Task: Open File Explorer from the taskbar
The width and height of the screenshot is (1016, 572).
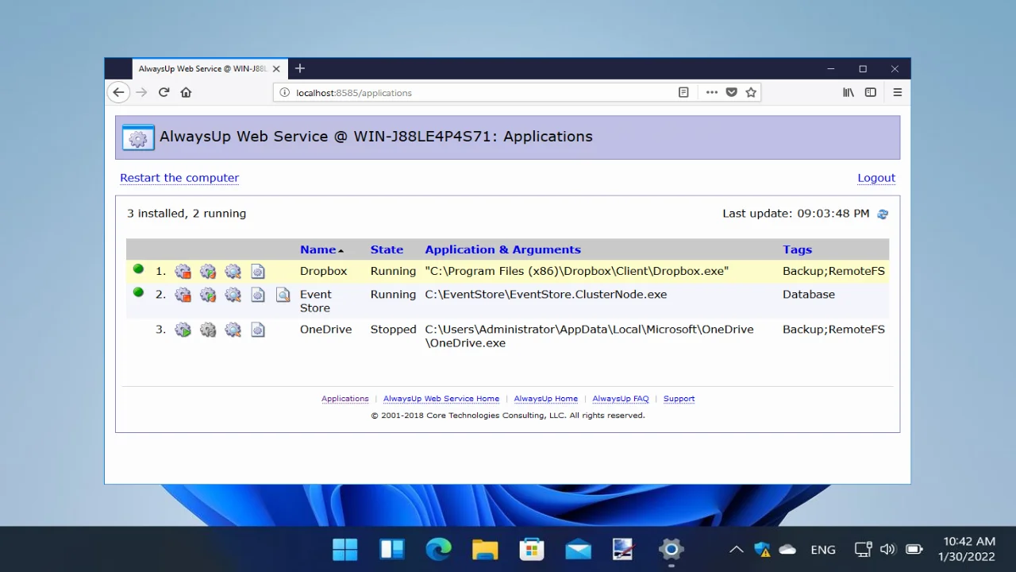Action: click(x=485, y=549)
